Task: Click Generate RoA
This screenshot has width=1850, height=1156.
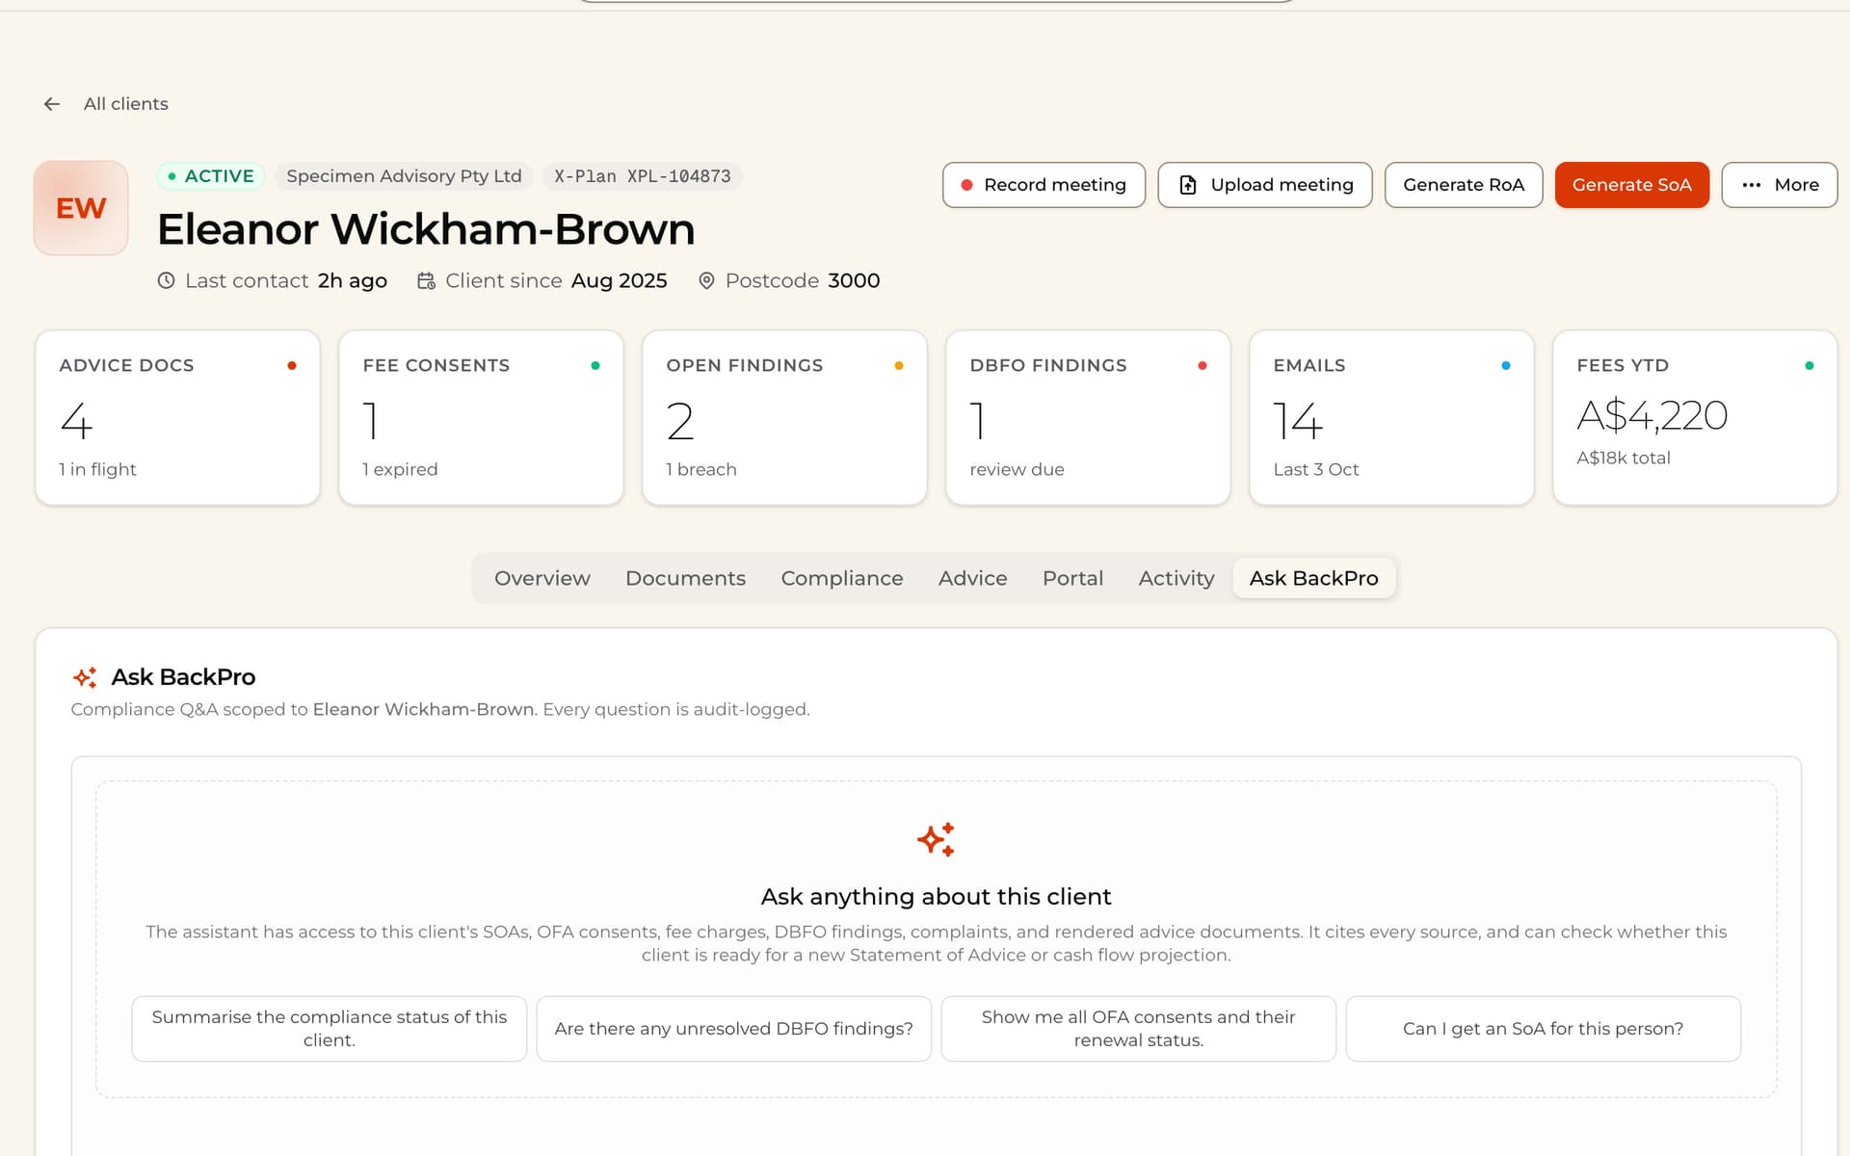Action: (x=1463, y=185)
